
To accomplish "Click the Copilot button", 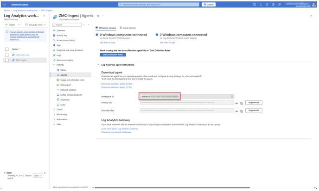I will [209, 5].
